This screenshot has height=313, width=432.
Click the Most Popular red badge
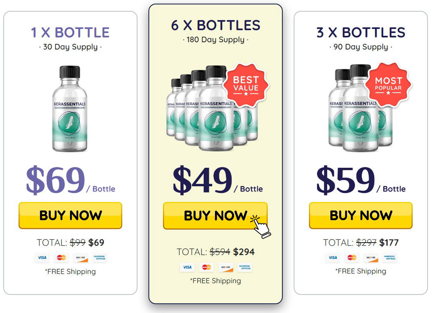click(x=388, y=84)
